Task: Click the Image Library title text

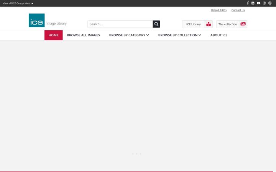Action: click(56, 24)
